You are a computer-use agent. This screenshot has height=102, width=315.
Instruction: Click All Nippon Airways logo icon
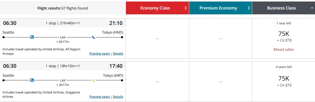[x=94, y=37]
